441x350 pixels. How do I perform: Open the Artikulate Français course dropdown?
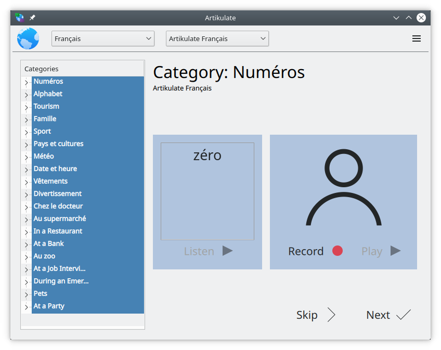217,38
